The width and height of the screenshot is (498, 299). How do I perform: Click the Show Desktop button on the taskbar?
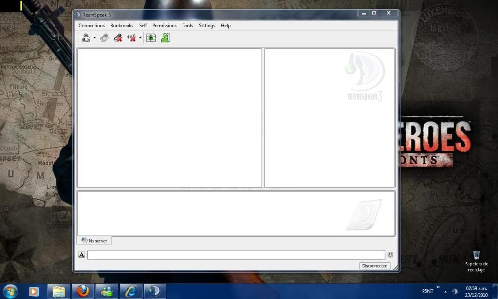(x=495, y=291)
